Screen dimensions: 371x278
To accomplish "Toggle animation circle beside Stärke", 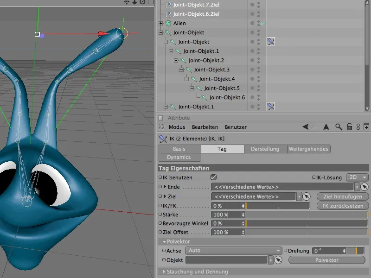I will click(x=160, y=215).
